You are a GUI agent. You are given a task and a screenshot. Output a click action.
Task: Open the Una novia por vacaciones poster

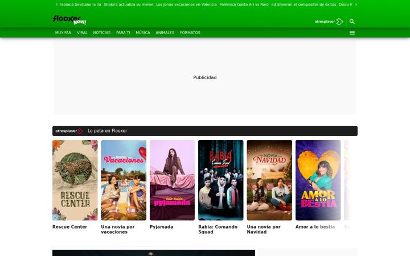pos(124,180)
